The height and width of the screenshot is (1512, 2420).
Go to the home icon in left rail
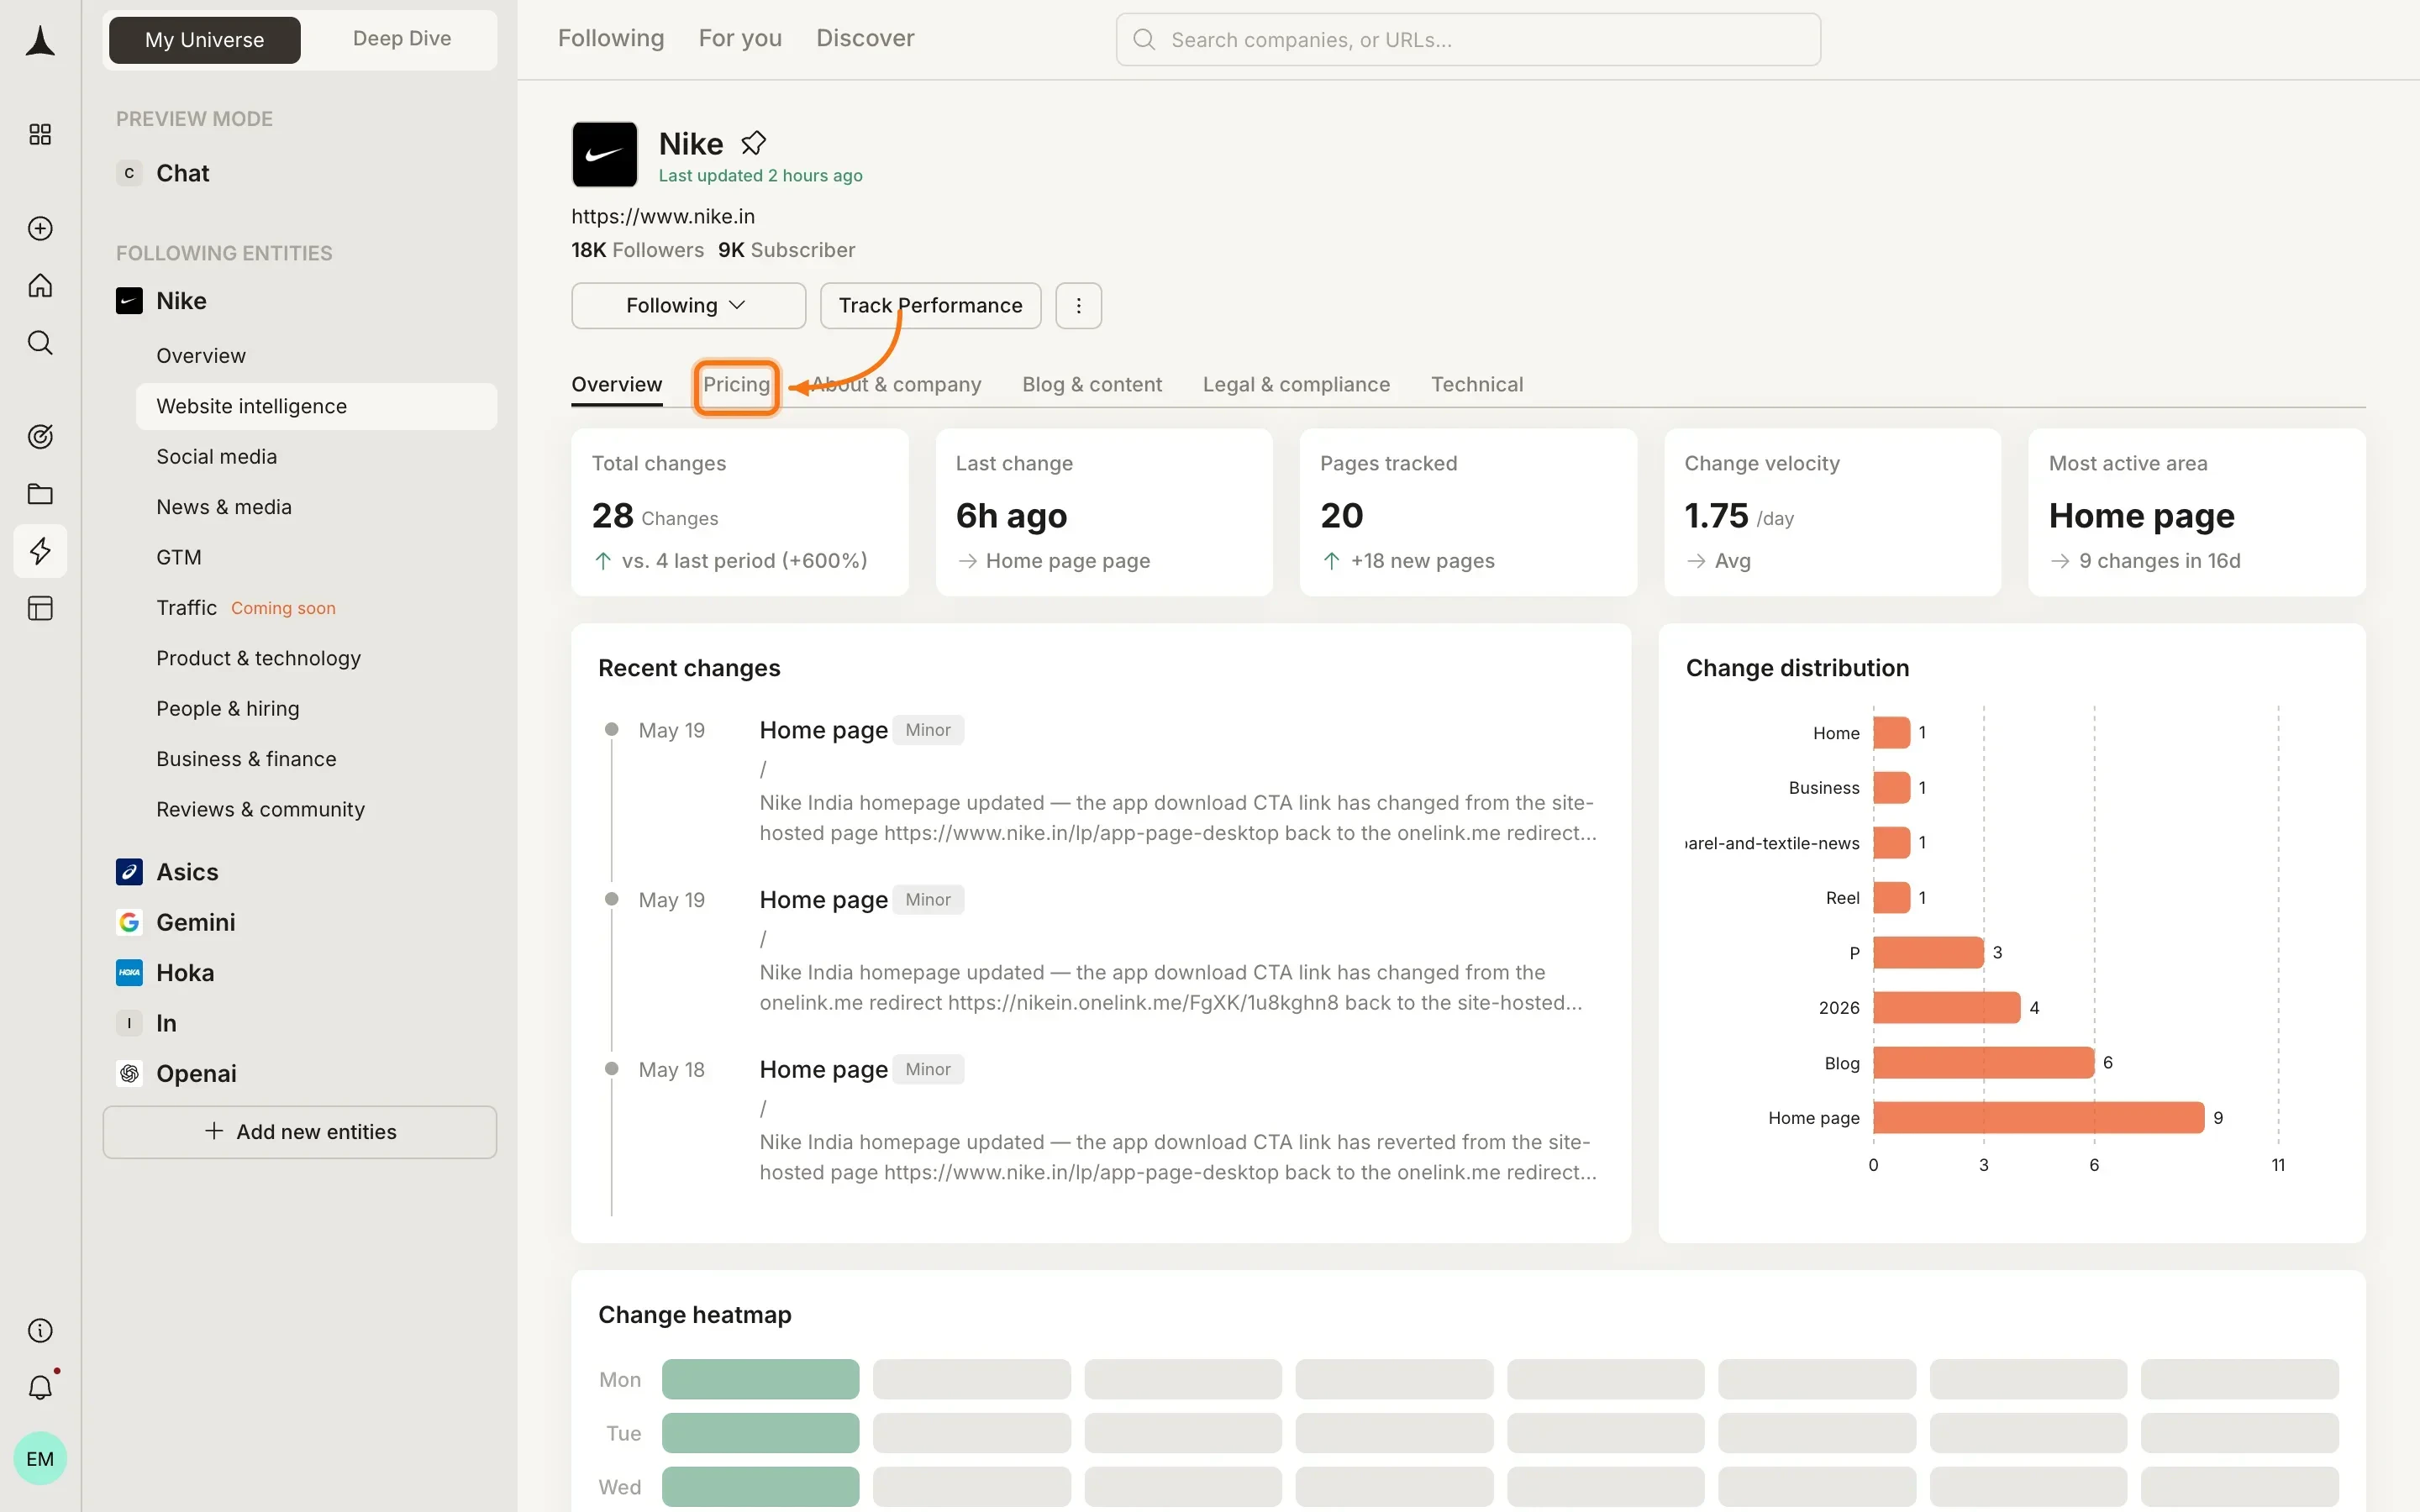pyautogui.click(x=40, y=286)
